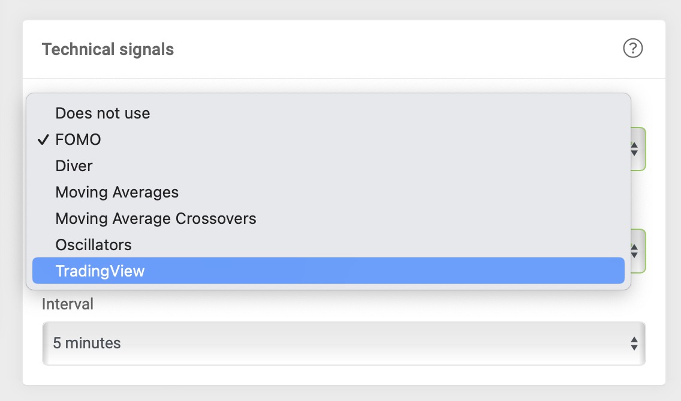Click the "5 minutes" value text

[x=87, y=344]
